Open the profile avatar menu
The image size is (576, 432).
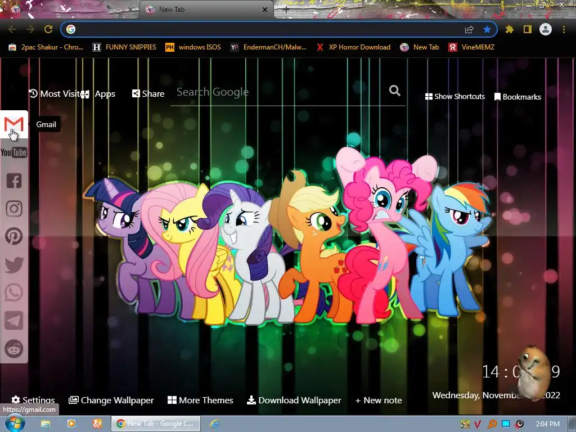(546, 29)
